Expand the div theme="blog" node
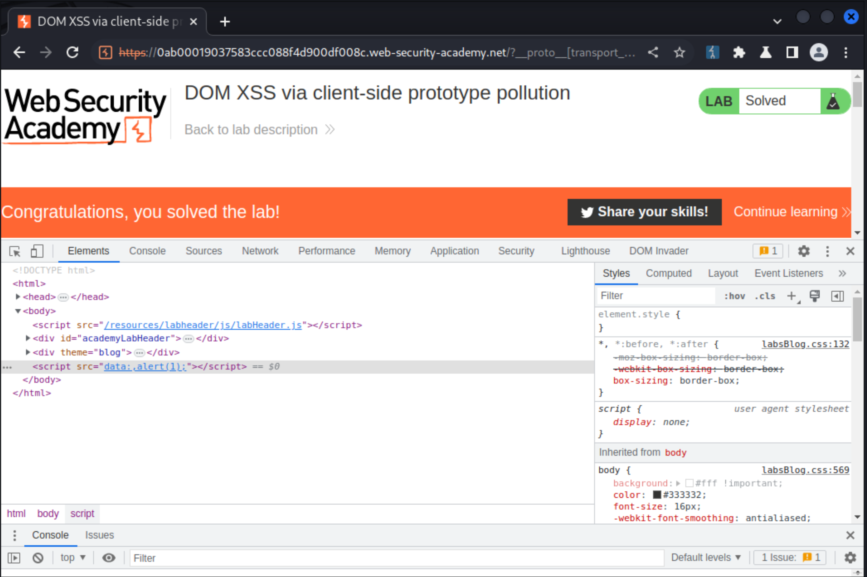This screenshot has width=867, height=577. (x=28, y=352)
